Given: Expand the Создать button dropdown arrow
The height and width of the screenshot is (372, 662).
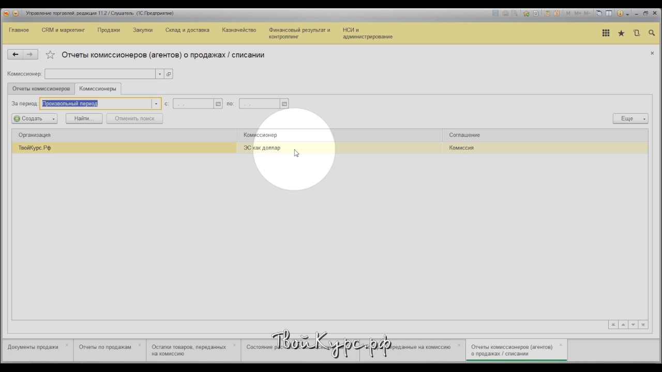Looking at the screenshot, I should click(53, 119).
